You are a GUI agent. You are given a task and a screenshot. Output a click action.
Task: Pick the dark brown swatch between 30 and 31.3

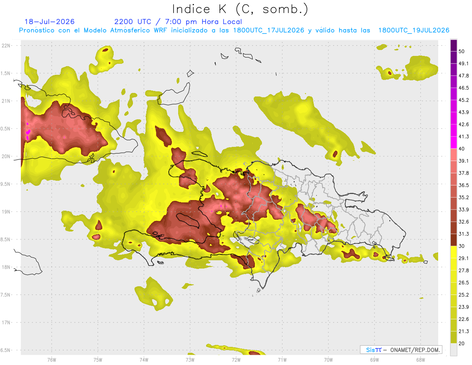coord(454,240)
